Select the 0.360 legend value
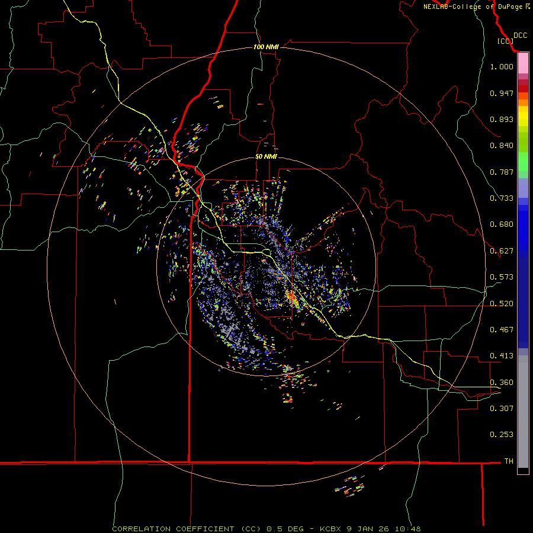The width and height of the screenshot is (533, 533). point(502,383)
